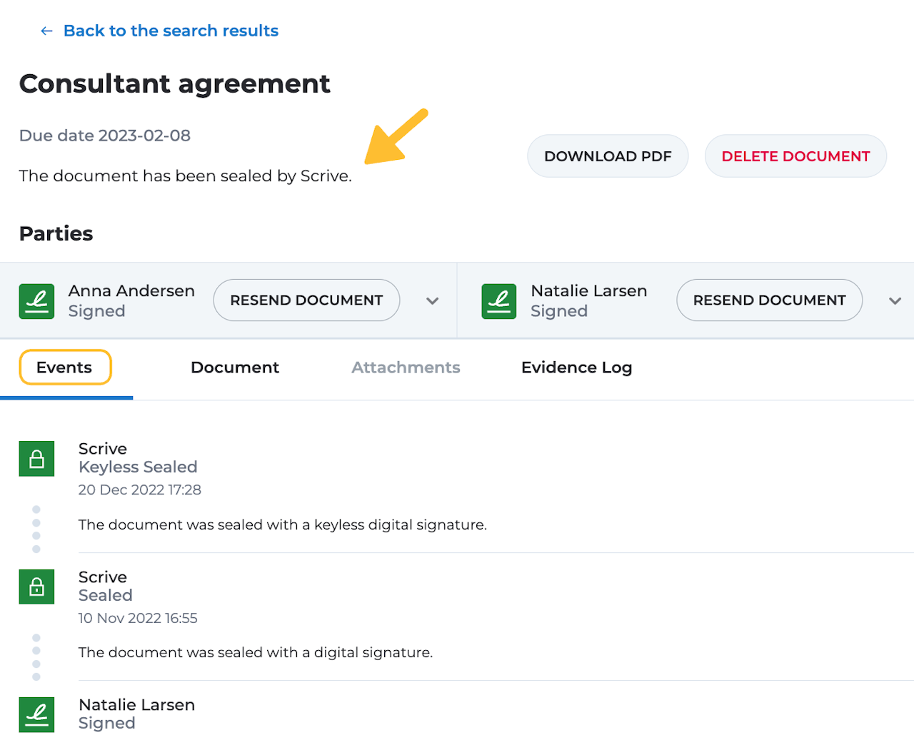Expand Natalie Larsen's party details chevron
914x740 pixels.
pyautogui.click(x=895, y=301)
